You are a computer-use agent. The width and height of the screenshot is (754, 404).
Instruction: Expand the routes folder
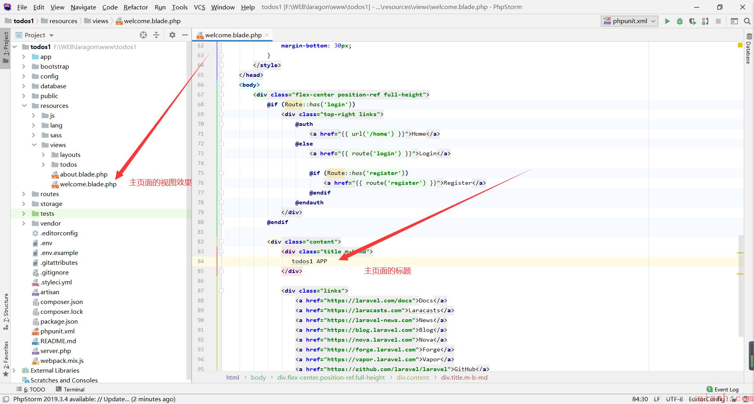(24, 194)
